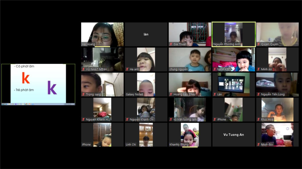Click the muted mic icon beside Hoàng Bảo Châu
Screen dimensions: 302x169
(x=171, y=95)
